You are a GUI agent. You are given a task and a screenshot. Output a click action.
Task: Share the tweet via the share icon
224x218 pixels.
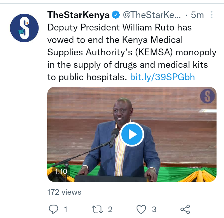(185, 209)
